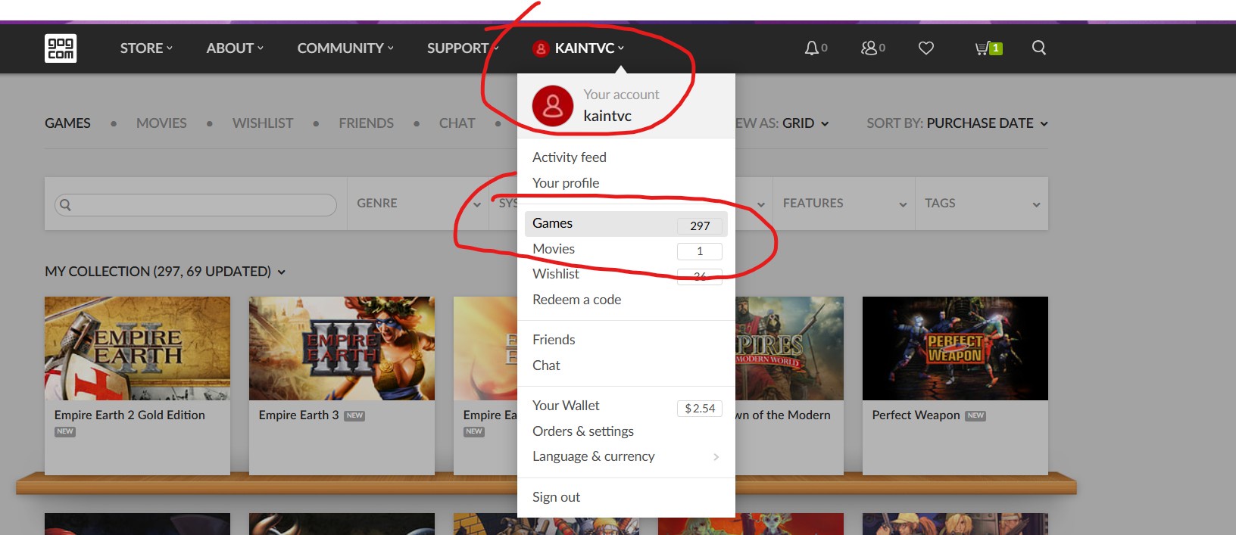Open the GENRE filter dropdown
Viewport: 1236px width, 535px height.
point(419,204)
